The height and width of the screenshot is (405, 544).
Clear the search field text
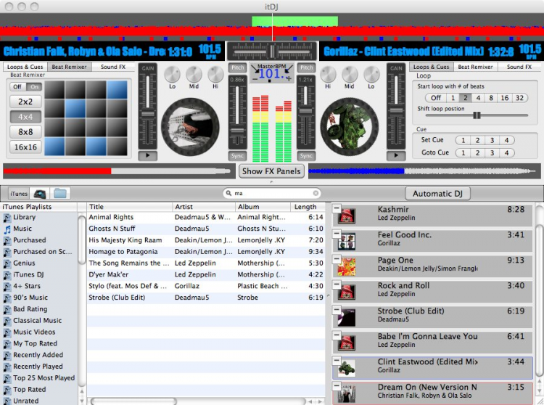[x=316, y=193]
